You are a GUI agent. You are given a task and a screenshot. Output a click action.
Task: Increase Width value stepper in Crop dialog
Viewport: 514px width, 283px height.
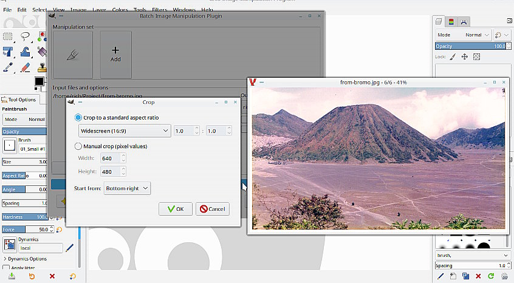(123, 156)
